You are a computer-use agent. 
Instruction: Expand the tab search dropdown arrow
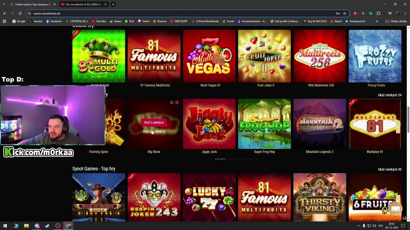(x=4, y=4)
